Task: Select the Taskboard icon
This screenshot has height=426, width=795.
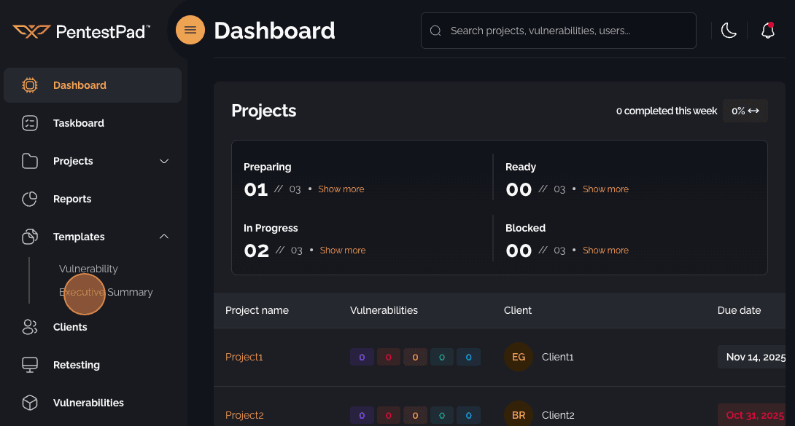Action: click(29, 123)
